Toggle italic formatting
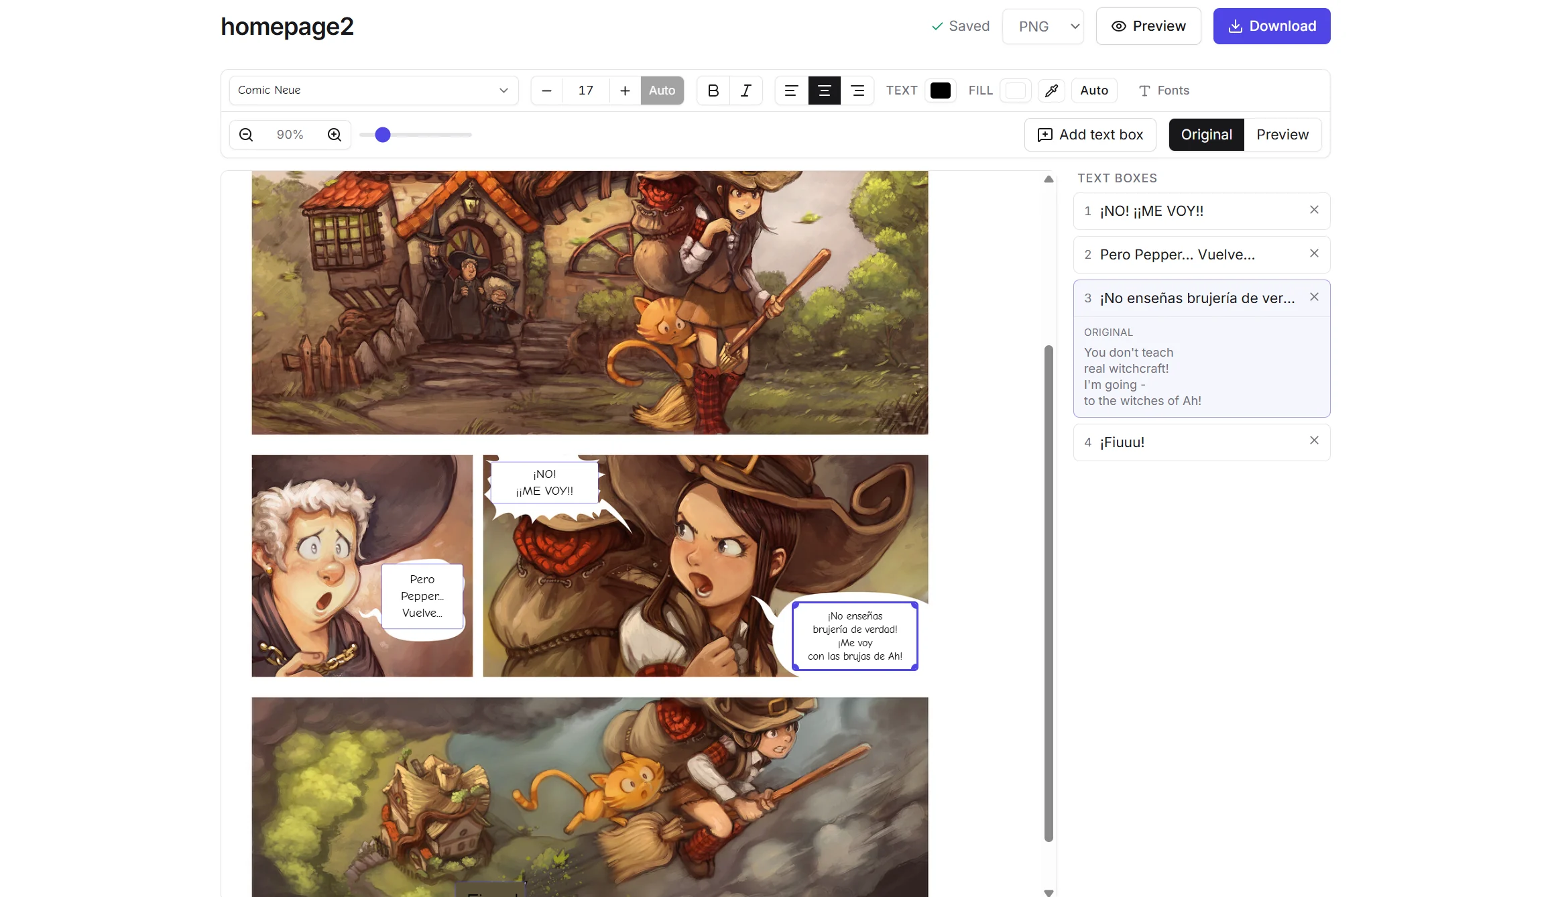 745,91
